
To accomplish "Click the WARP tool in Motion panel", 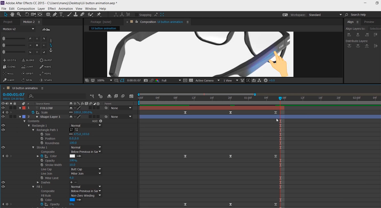I will pyautogui.click(x=9, y=80).
